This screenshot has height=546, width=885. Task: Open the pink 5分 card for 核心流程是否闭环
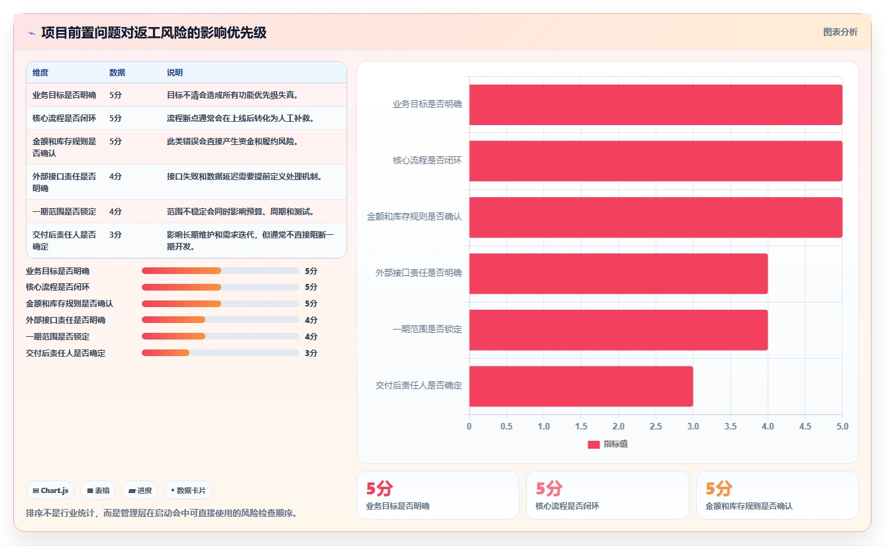[x=607, y=495]
